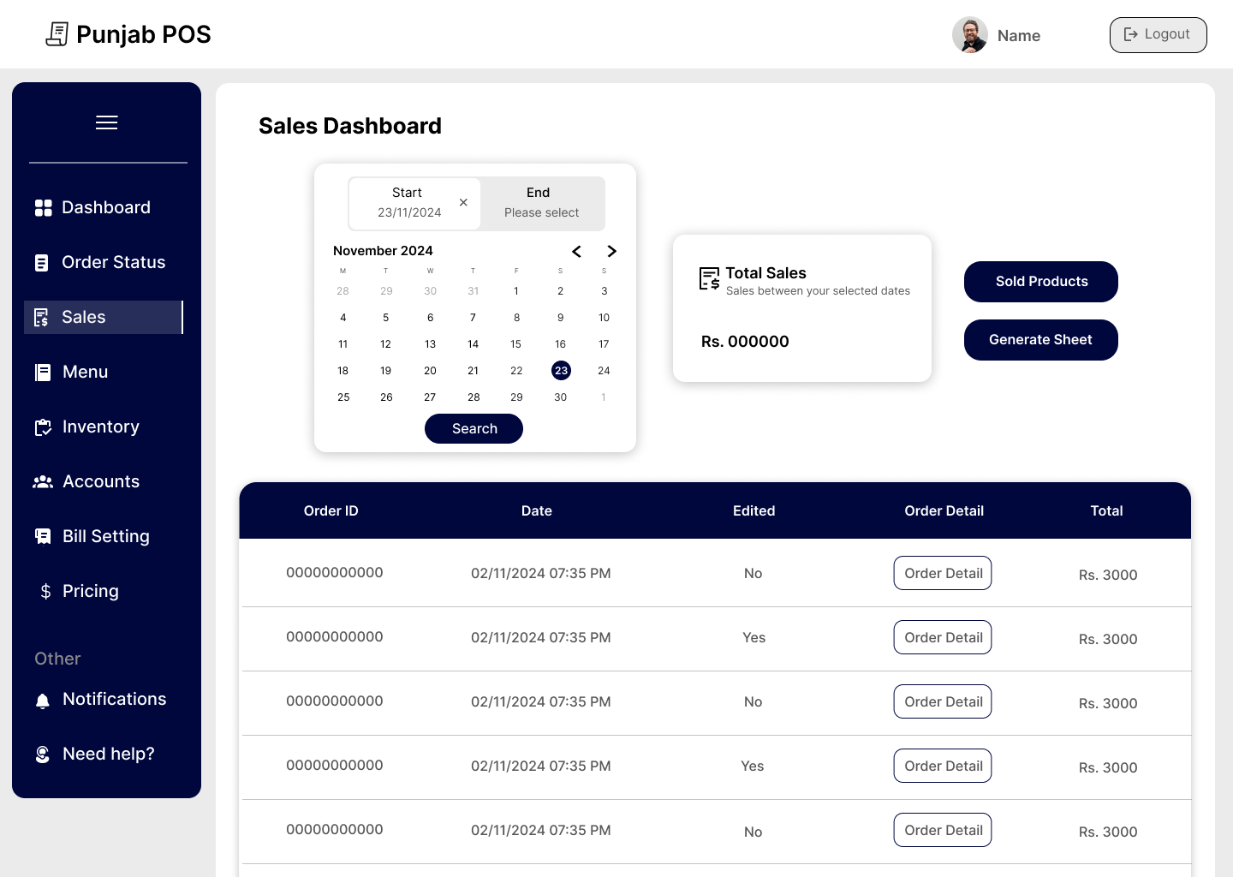
Task: Pick November 1 in the calendar
Action: [515, 291]
